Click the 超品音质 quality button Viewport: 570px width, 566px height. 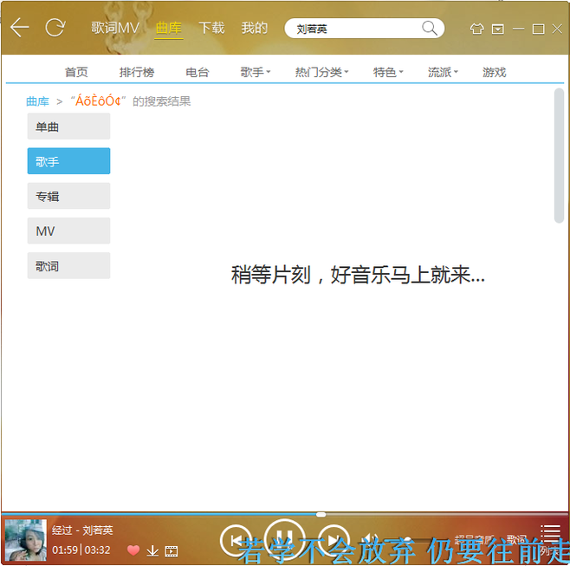tap(475, 539)
